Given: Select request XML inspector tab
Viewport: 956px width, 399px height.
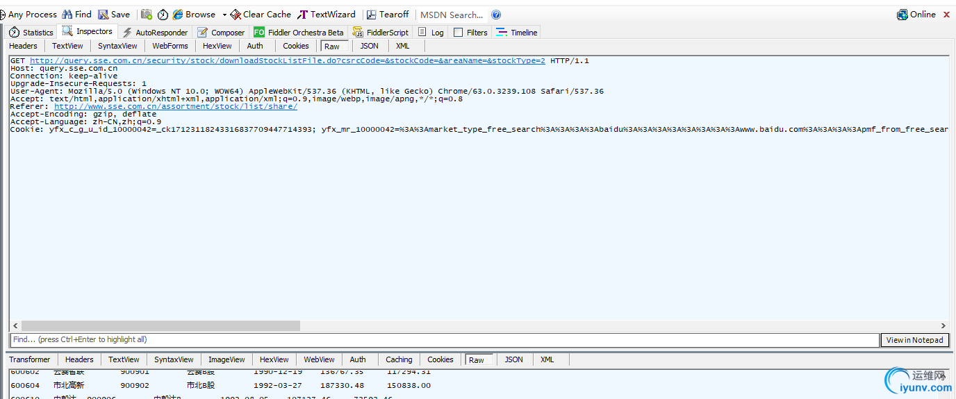Looking at the screenshot, I should (403, 46).
